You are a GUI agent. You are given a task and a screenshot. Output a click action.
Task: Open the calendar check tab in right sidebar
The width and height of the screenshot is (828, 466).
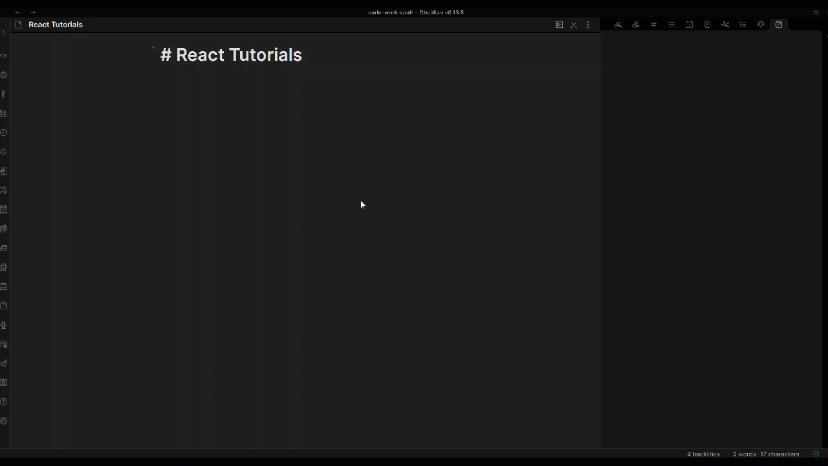690,25
